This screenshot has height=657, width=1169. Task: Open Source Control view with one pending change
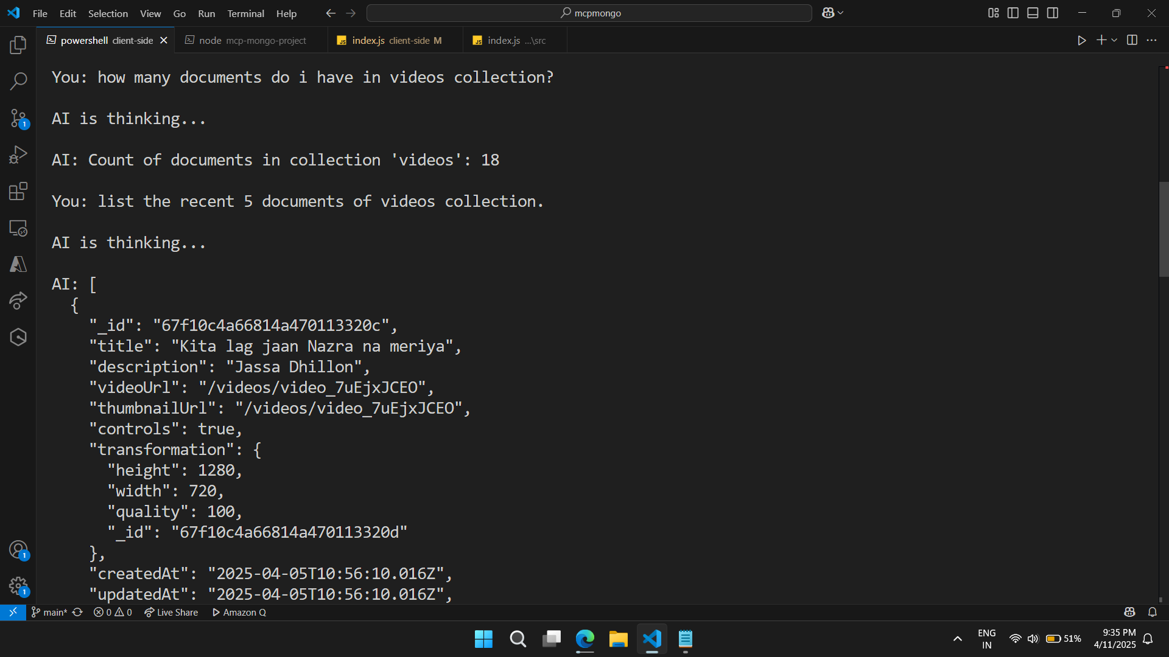pyautogui.click(x=18, y=118)
